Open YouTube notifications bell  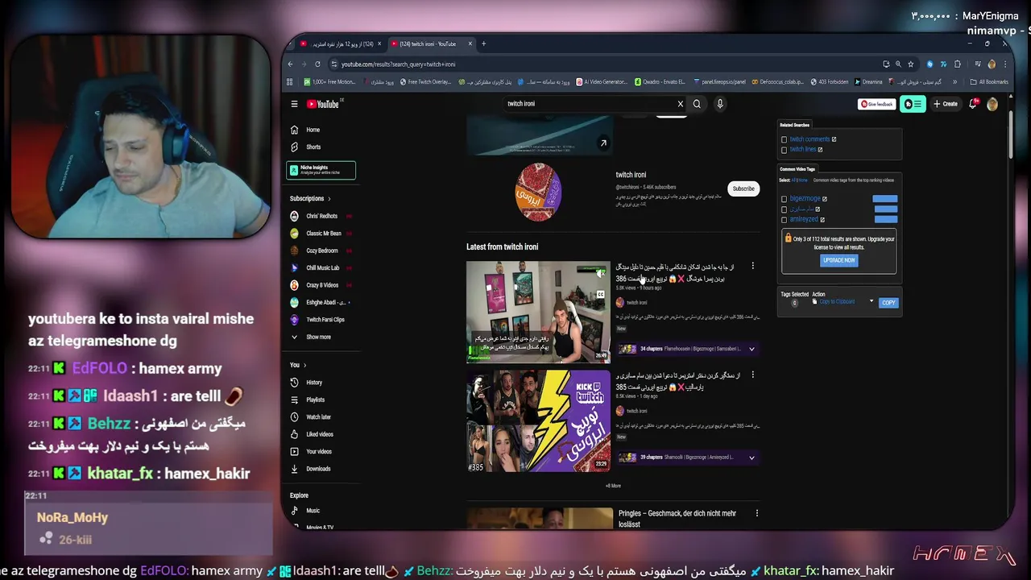[973, 104]
